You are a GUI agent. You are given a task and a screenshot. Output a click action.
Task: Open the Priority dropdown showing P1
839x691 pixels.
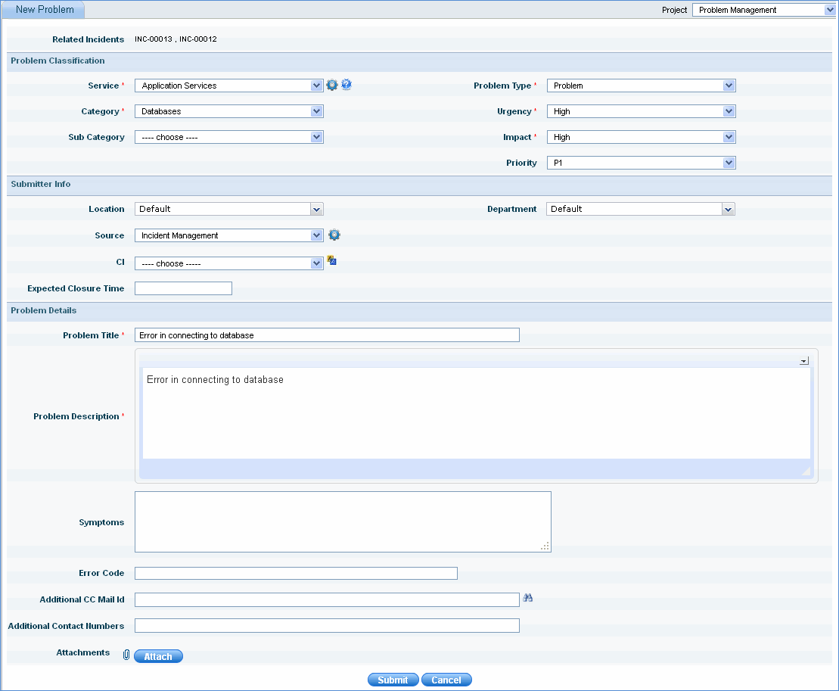[640, 163]
